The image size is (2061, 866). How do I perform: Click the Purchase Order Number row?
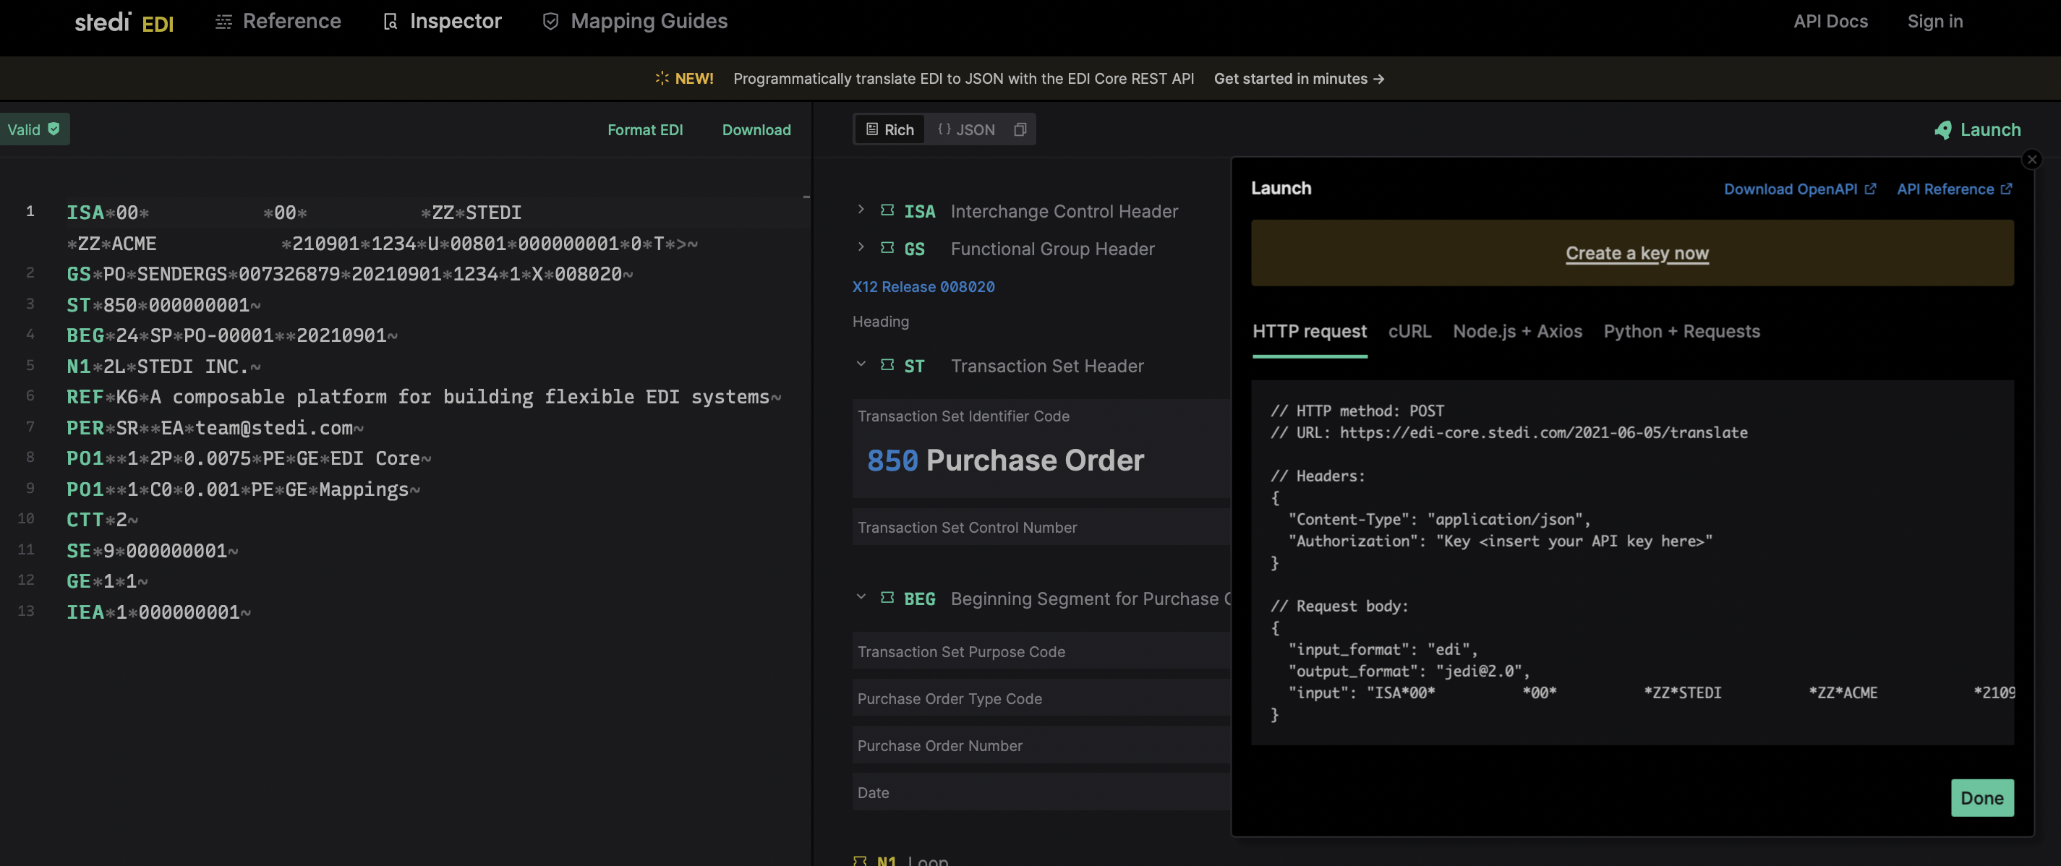(1041, 745)
